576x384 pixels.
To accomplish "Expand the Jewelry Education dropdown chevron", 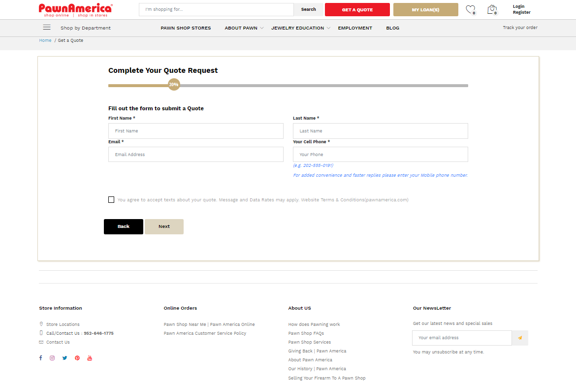I will coord(328,28).
